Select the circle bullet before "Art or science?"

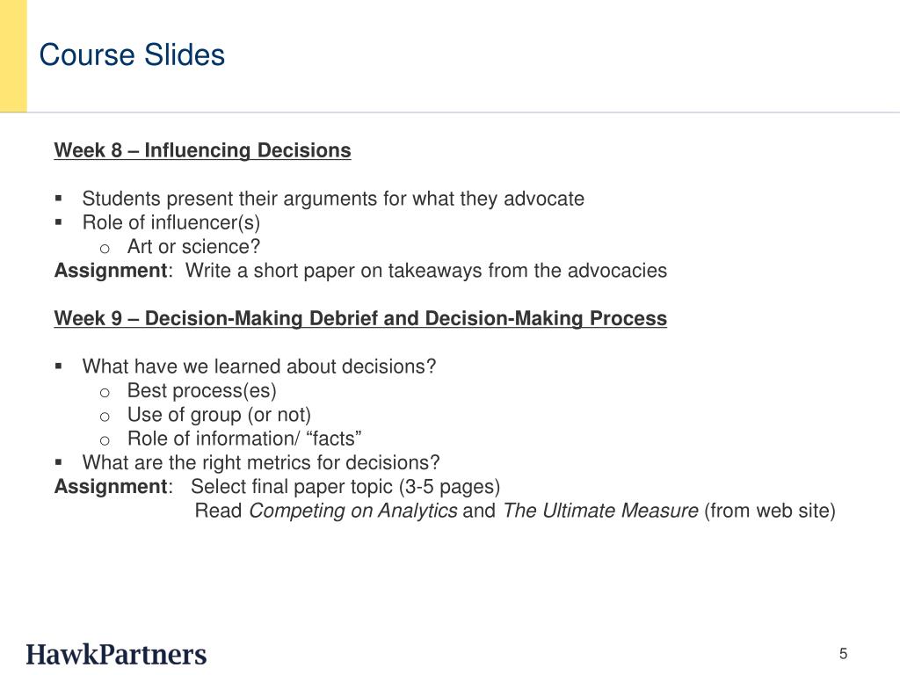click(x=104, y=248)
